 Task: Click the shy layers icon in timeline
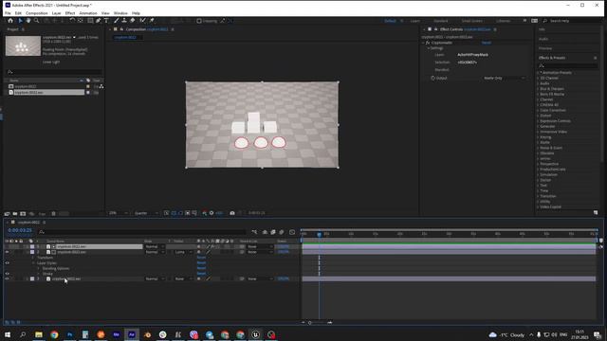(265, 232)
